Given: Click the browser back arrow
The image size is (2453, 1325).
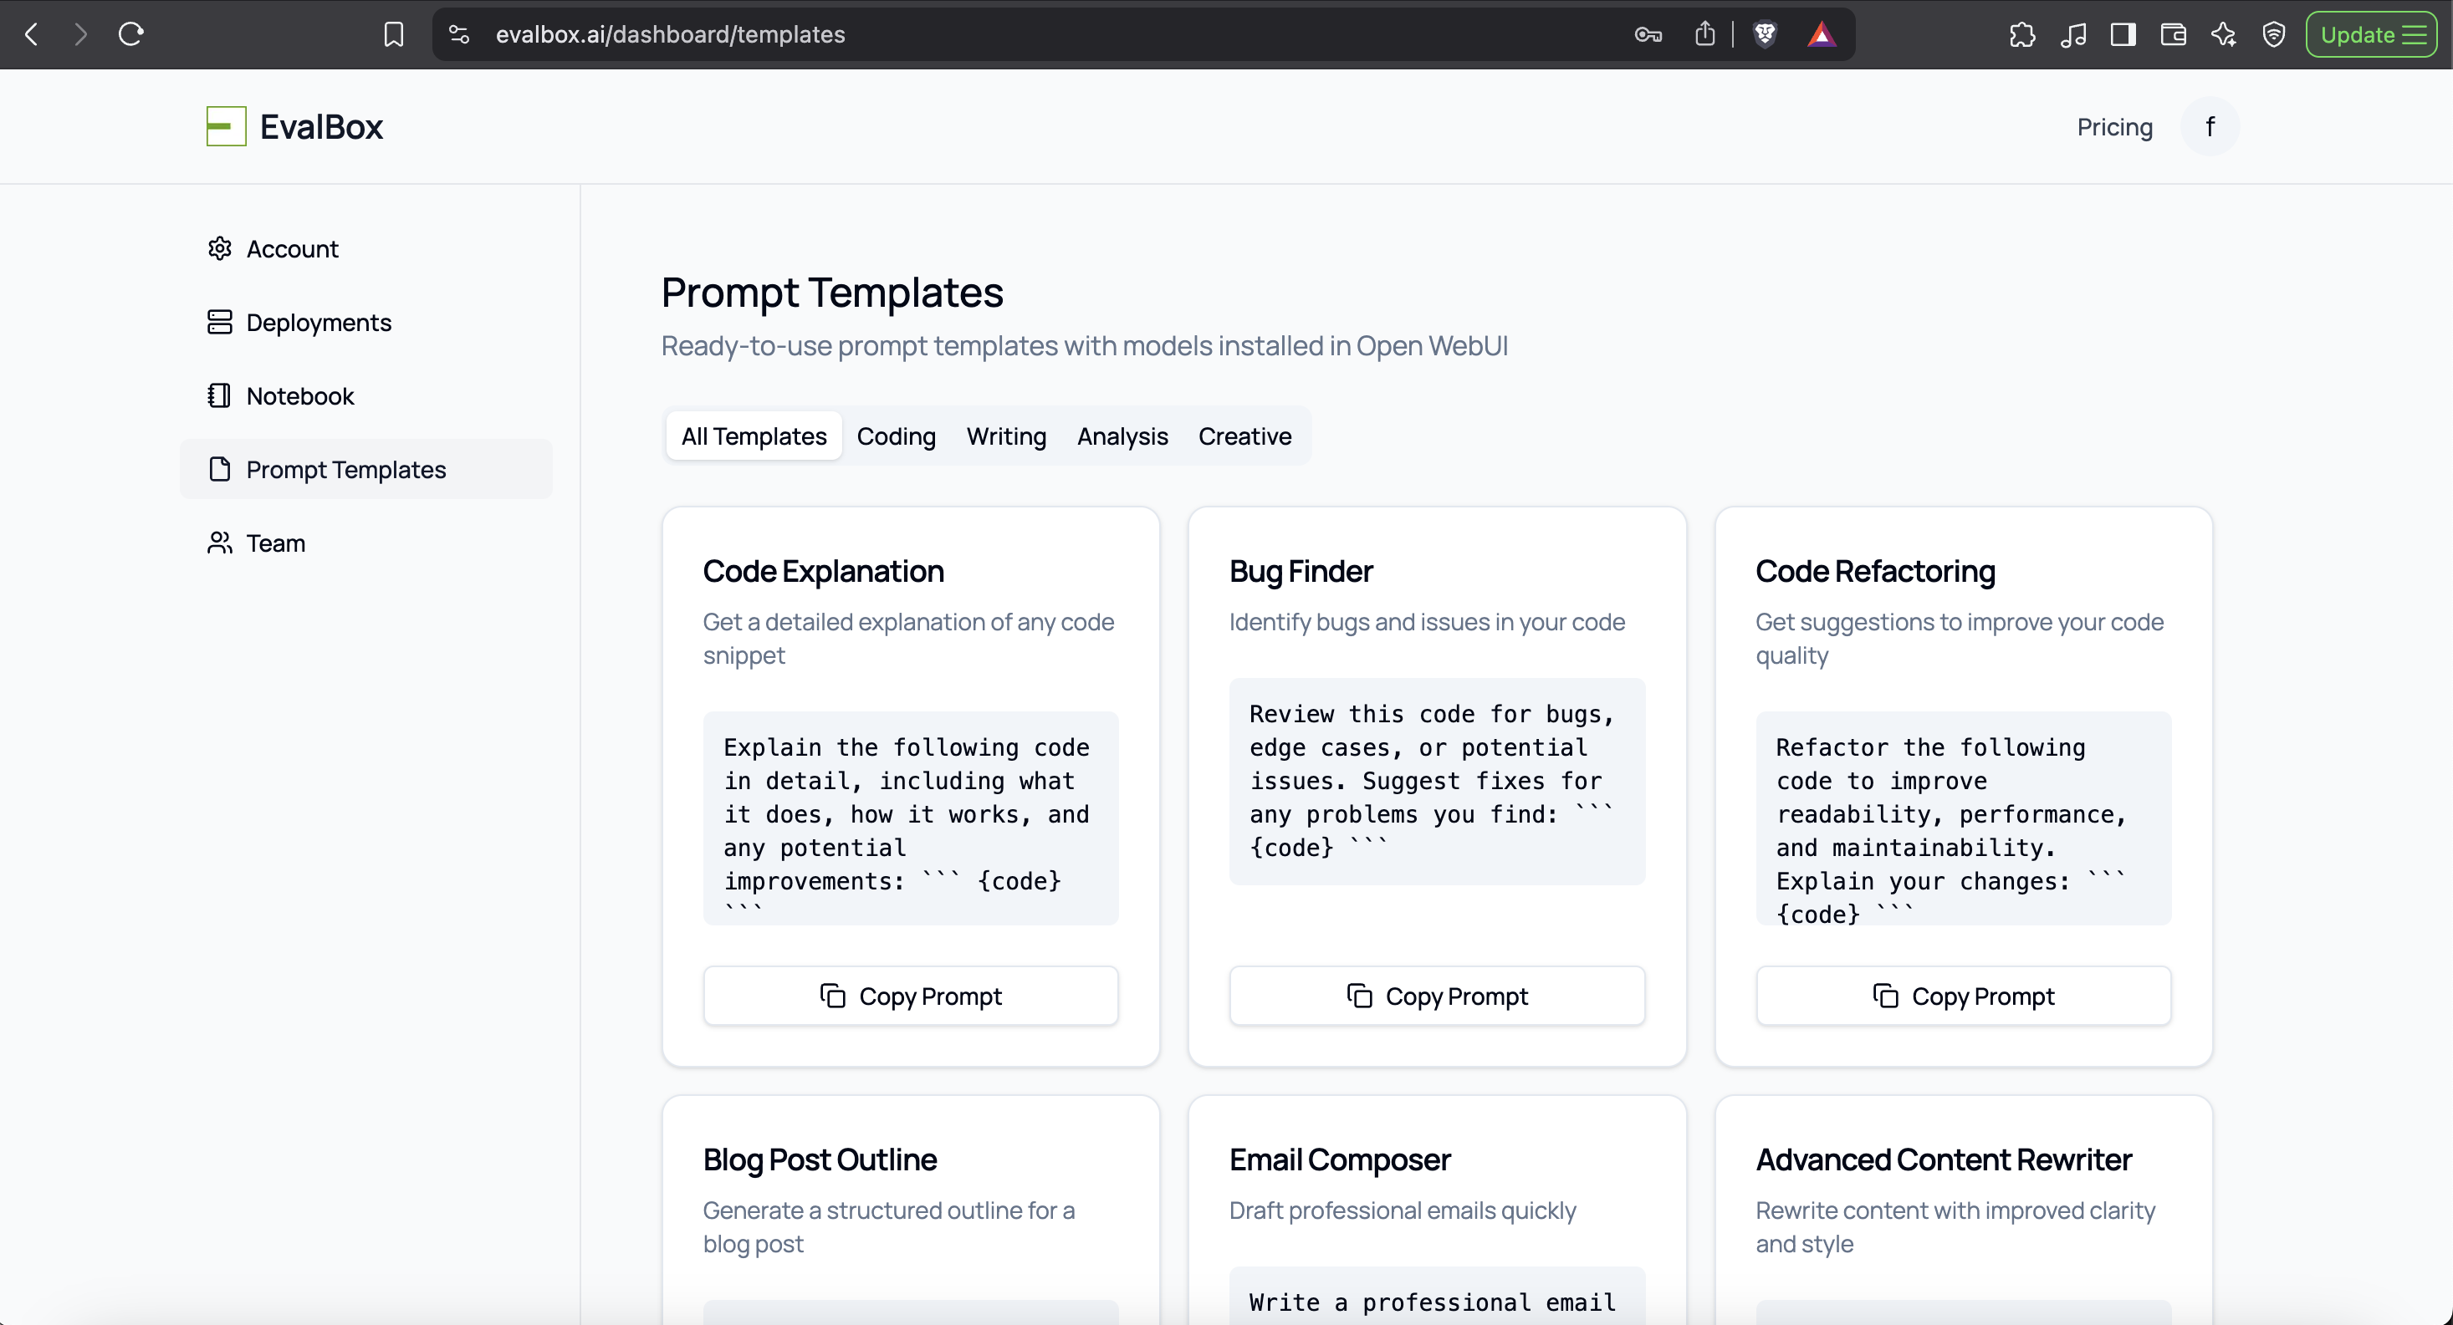Looking at the screenshot, I should coord(32,34).
